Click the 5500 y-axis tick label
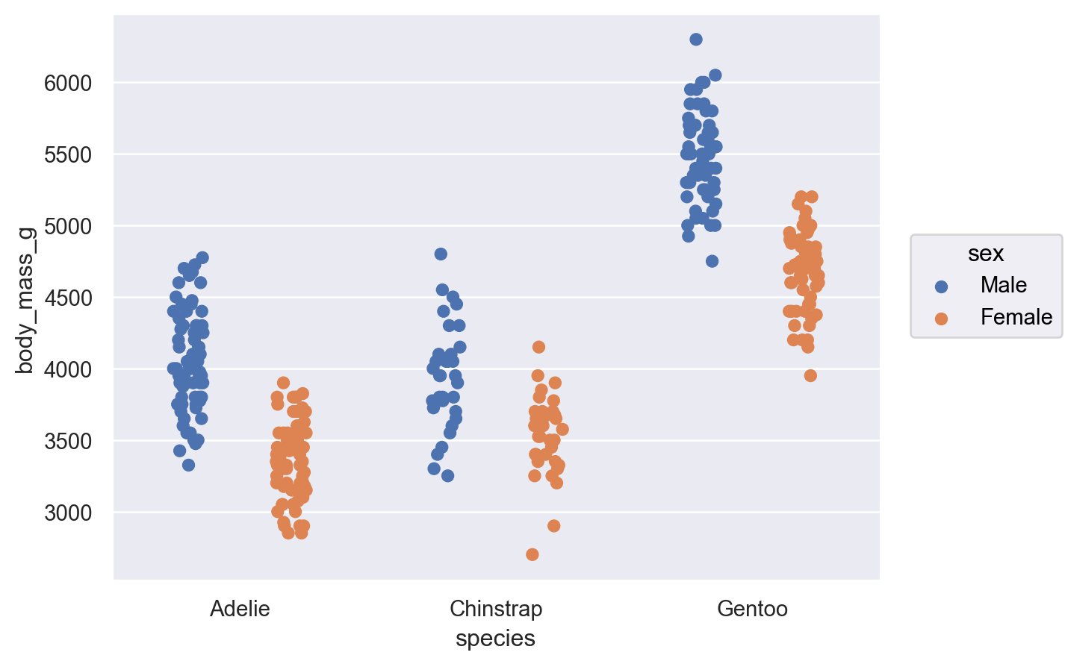The width and height of the screenshot is (1065, 664). click(68, 154)
